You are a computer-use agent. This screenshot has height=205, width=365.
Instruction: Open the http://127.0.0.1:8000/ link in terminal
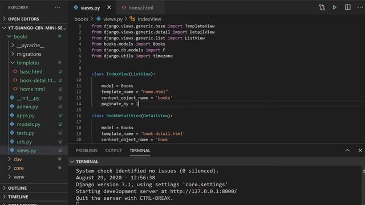point(204,191)
